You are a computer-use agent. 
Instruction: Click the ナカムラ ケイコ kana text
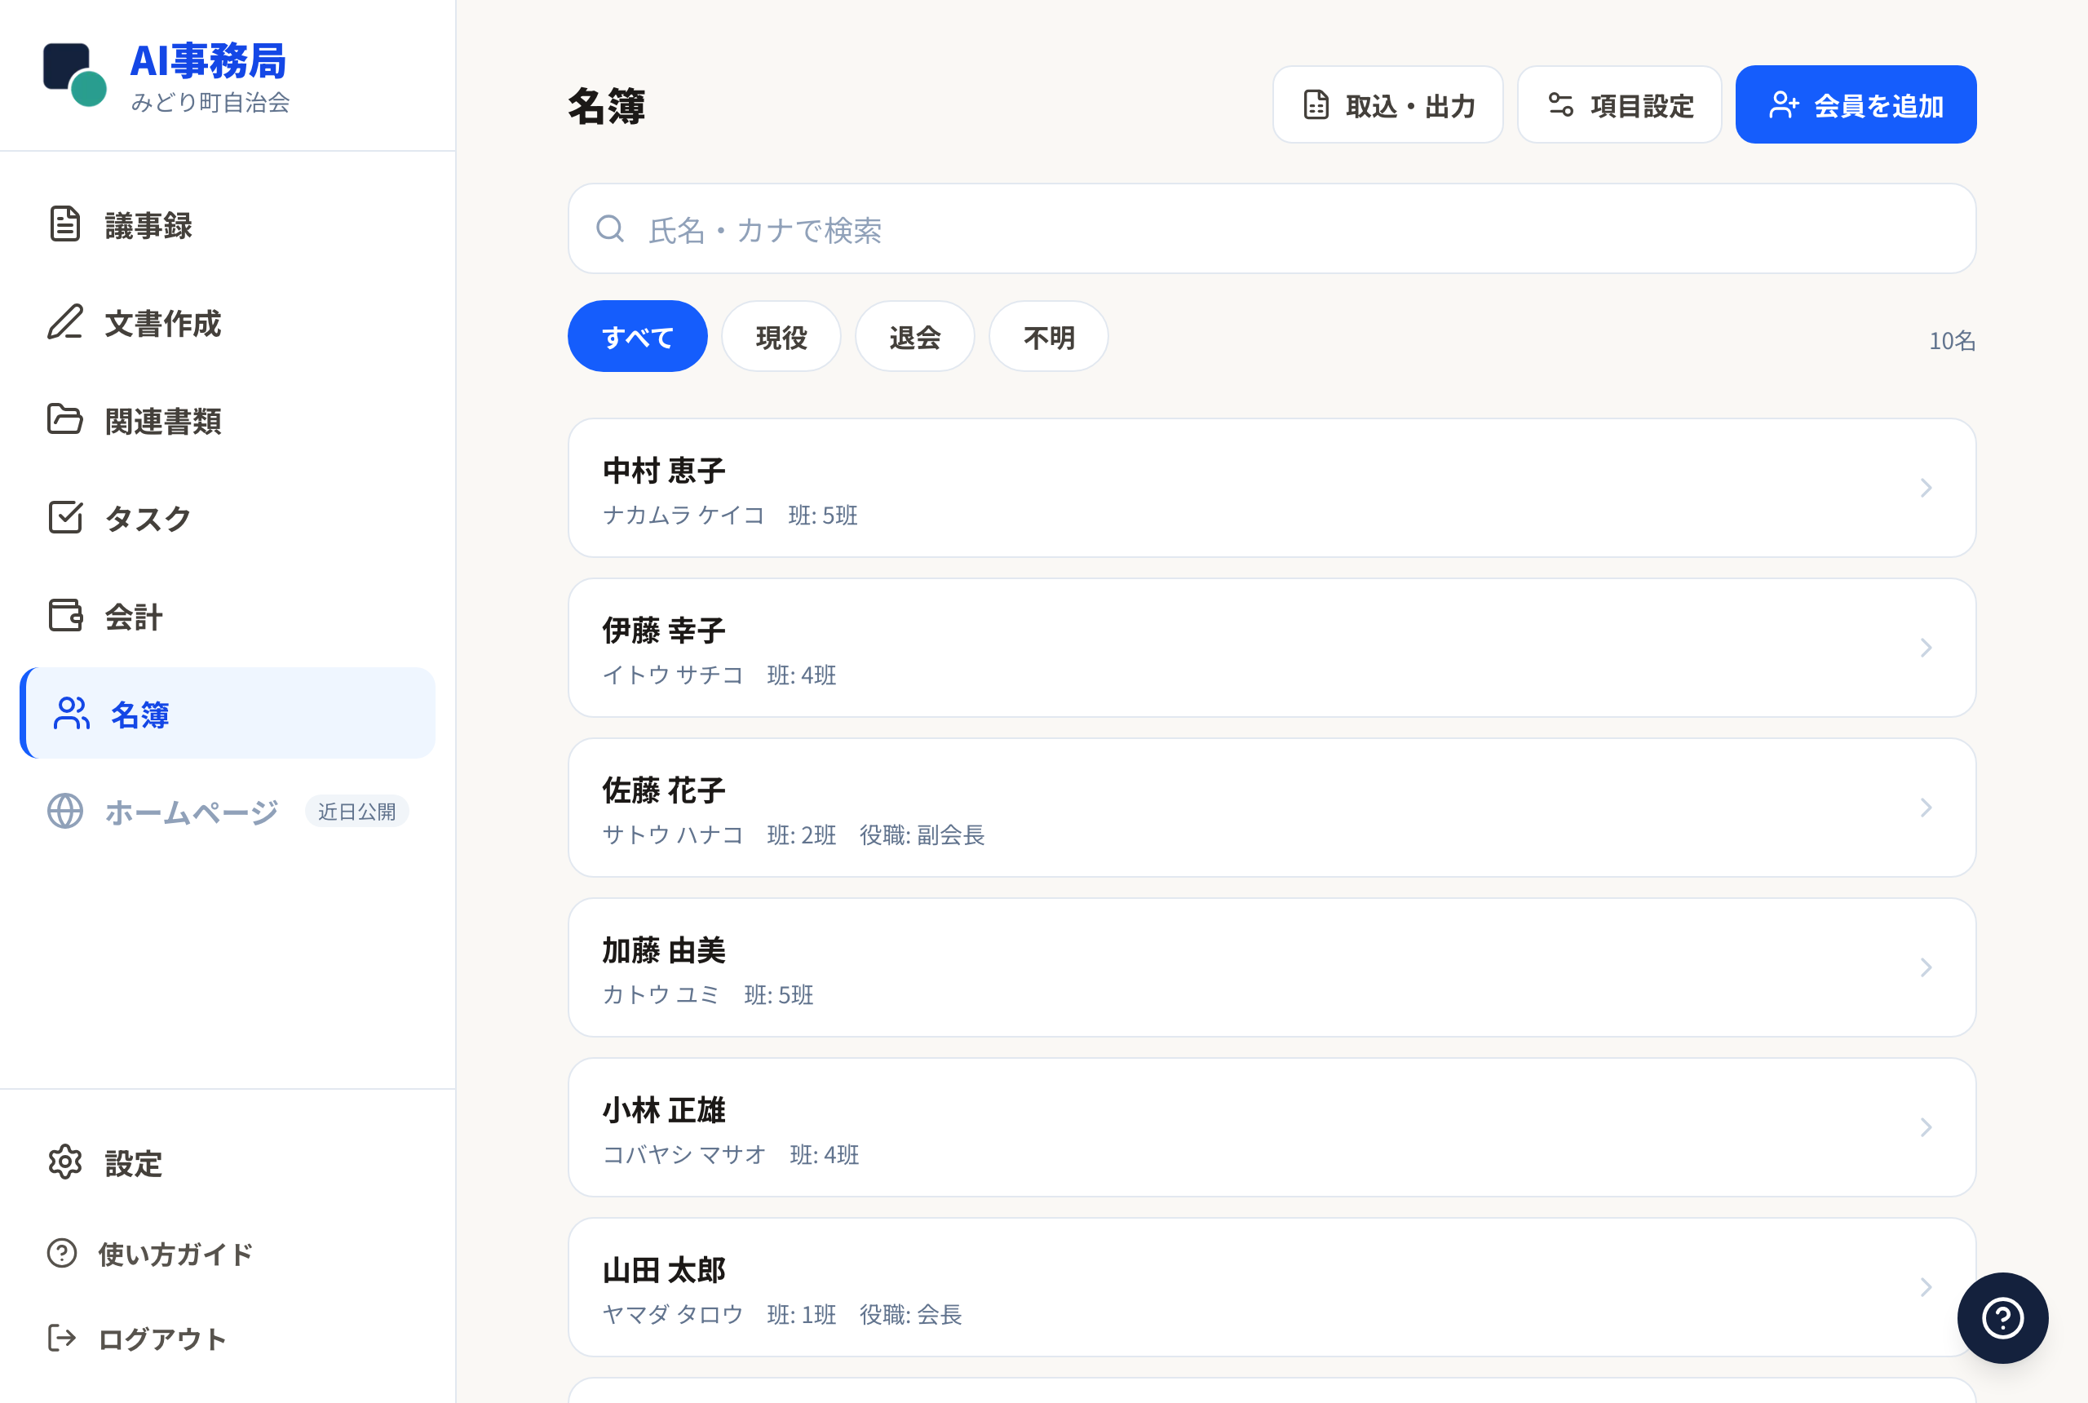pos(683,516)
